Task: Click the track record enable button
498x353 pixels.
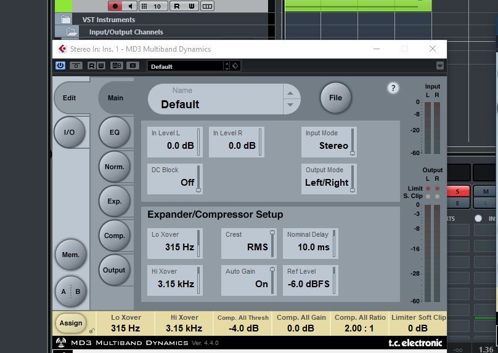Action: (x=115, y=6)
